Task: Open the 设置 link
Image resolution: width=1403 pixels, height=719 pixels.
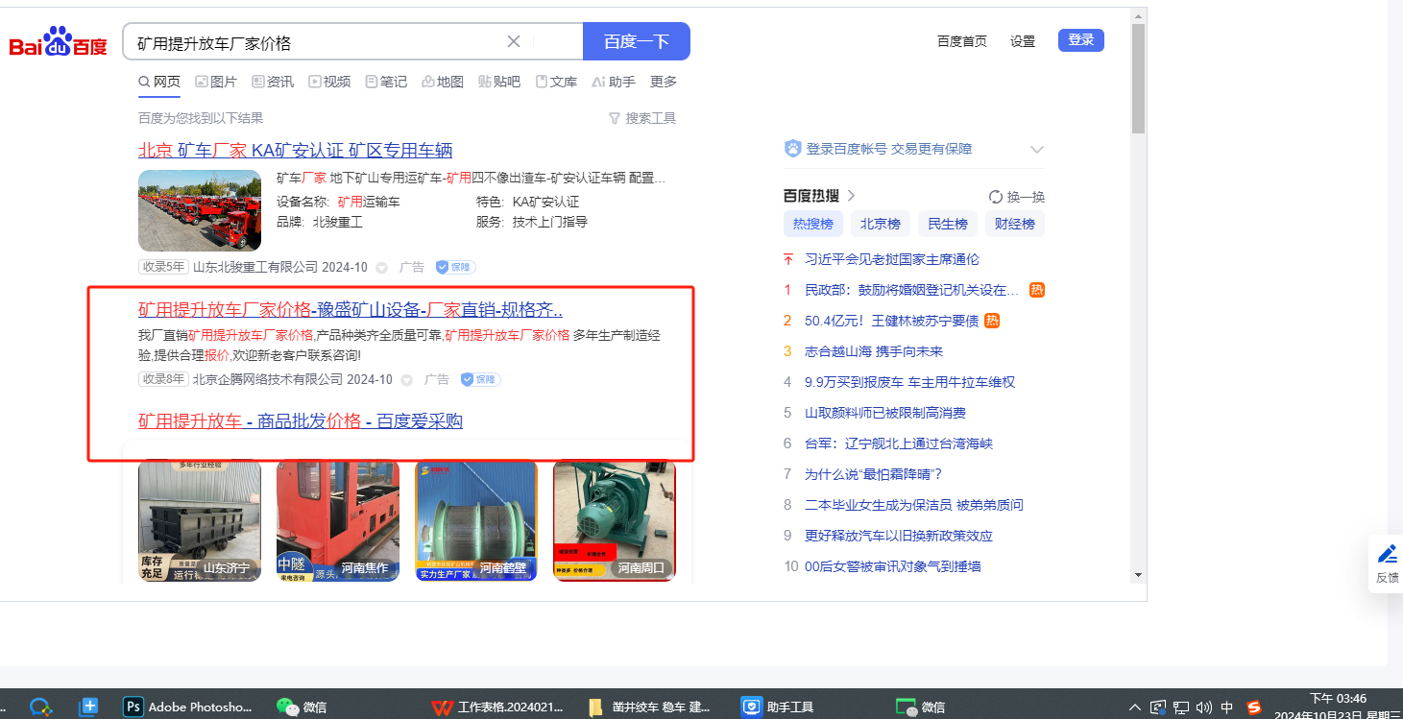Action: coord(1023,41)
